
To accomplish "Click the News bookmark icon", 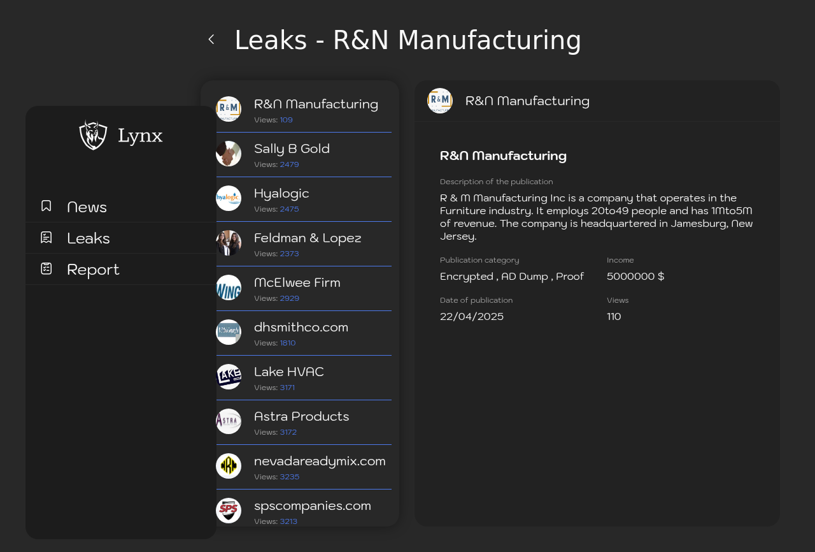I will tap(46, 206).
